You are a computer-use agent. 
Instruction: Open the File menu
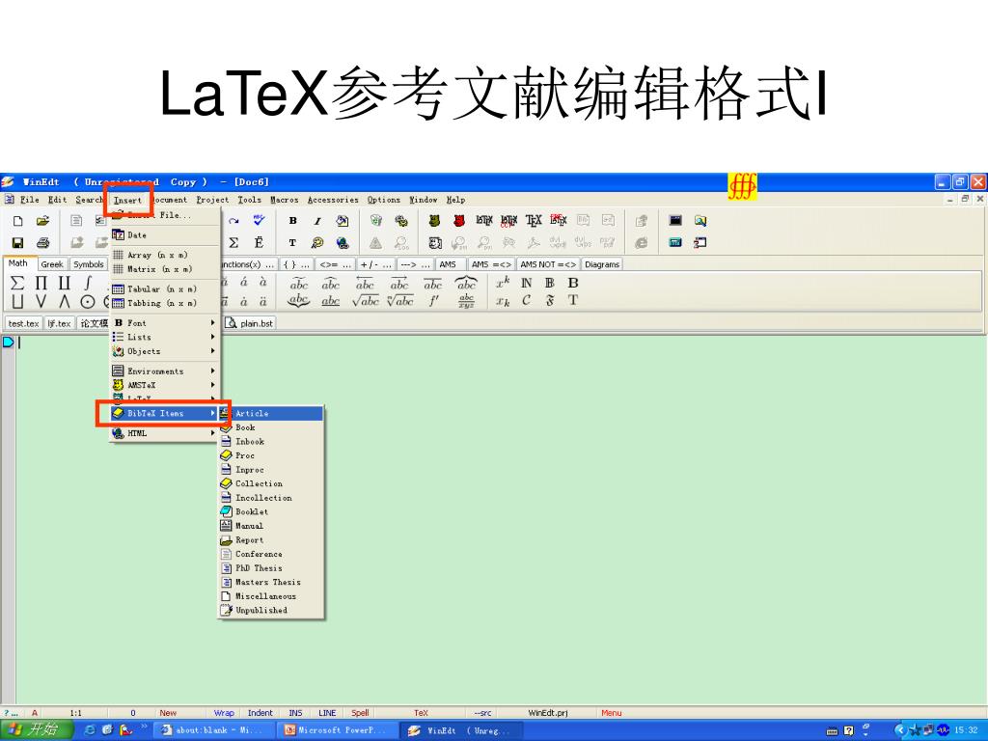[x=30, y=200]
